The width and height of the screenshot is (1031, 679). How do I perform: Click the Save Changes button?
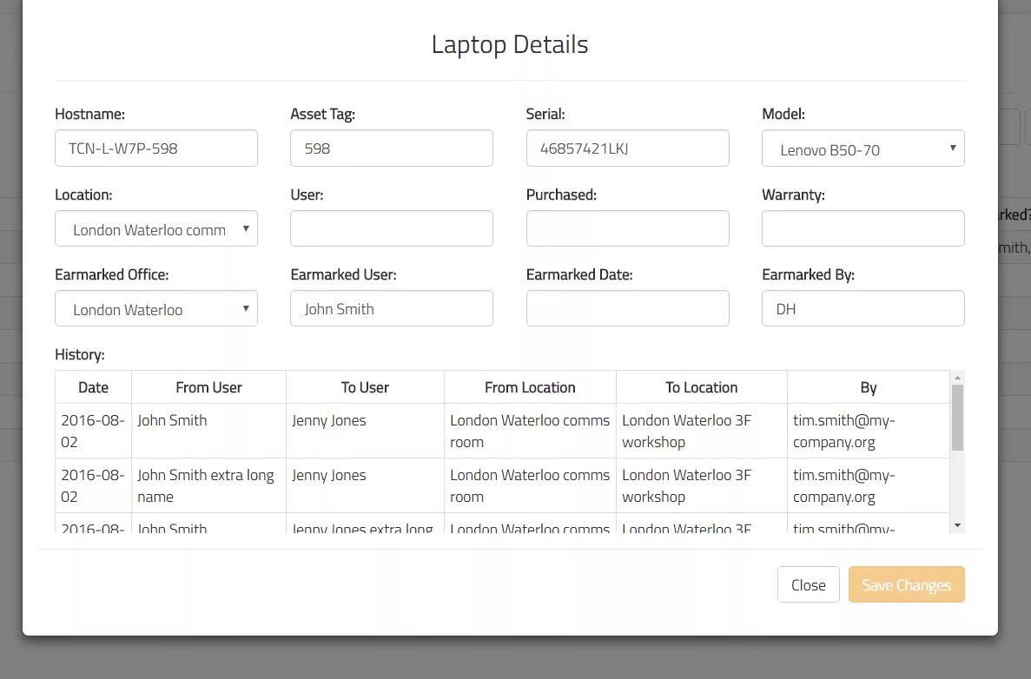tap(906, 584)
